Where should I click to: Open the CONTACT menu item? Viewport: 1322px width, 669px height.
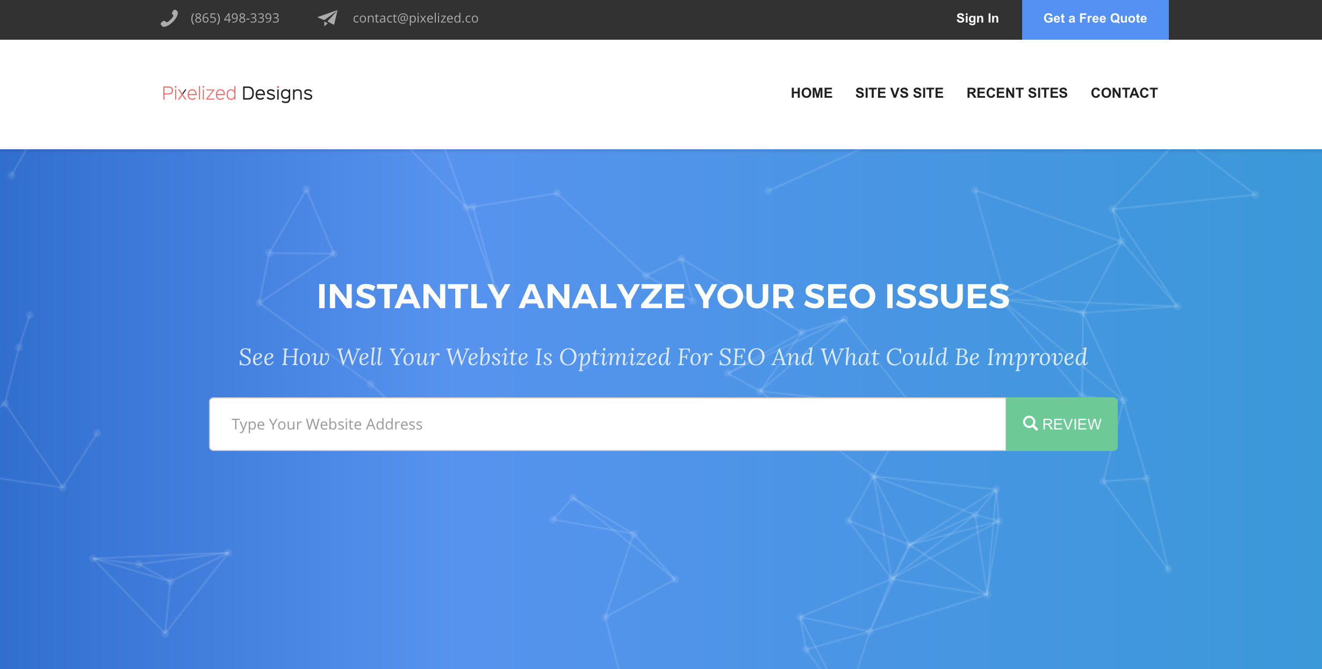point(1124,93)
